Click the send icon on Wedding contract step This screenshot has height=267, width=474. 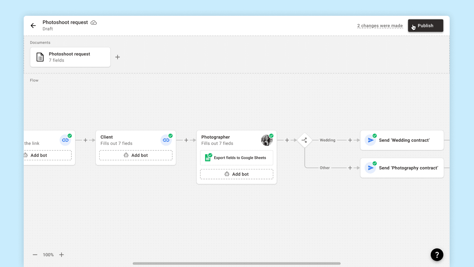[x=371, y=140]
